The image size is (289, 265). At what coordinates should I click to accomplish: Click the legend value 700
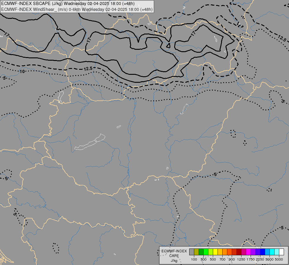point(223,259)
